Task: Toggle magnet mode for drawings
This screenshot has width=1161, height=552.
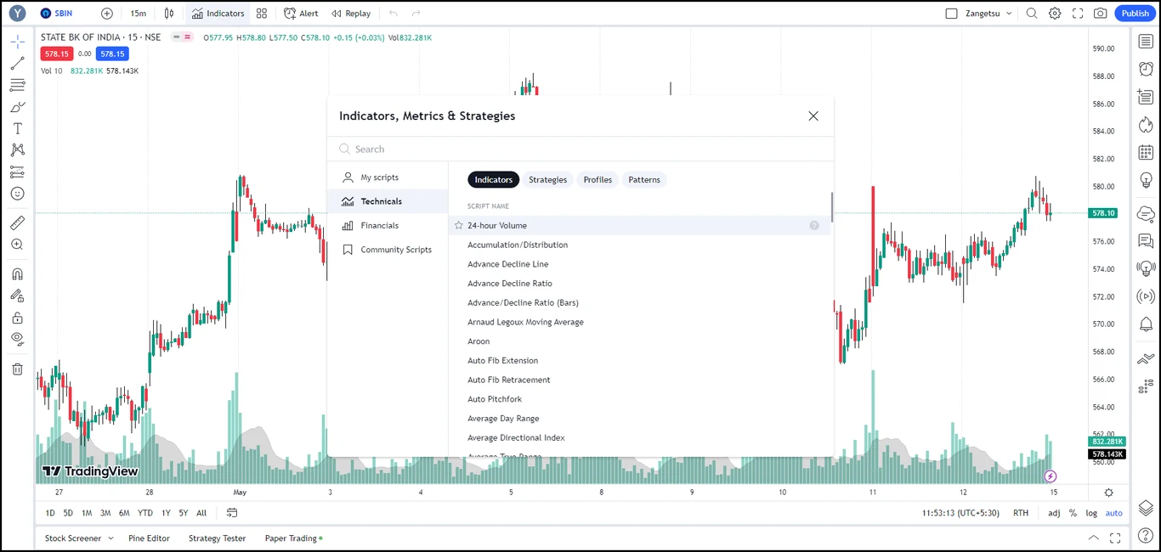Action: coord(17,274)
